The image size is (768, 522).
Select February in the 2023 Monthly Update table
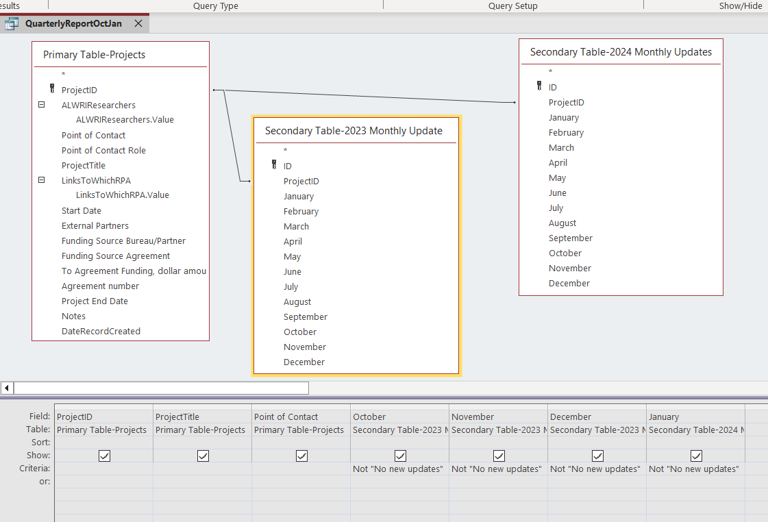[301, 212]
